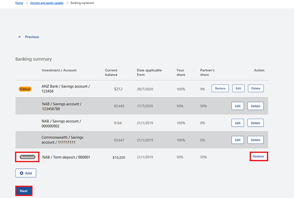Click NAB / Savings account / 000000002 text

(x=62, y=124)
